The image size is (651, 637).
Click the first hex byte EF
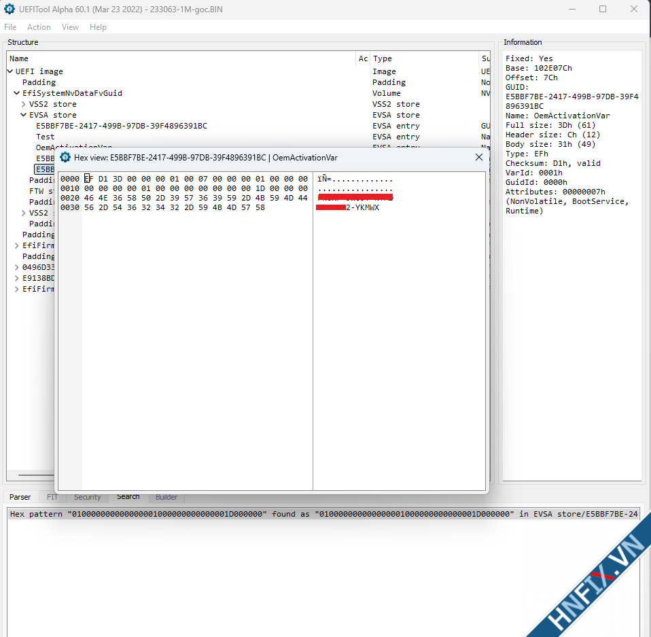point(89,179)
